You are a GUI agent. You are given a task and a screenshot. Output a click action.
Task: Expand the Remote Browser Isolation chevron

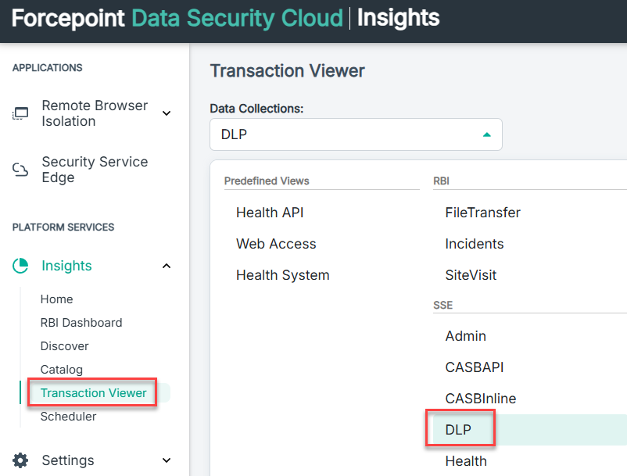click(x=167, y=113)
